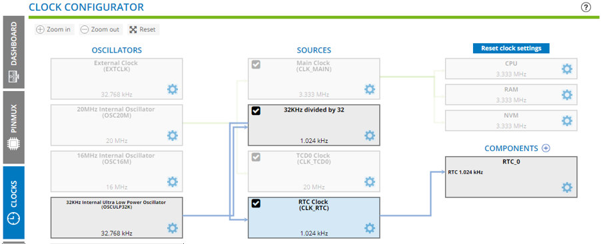Screen dimensions: 601x244
Task: Switch to the Dashboard side tab
Action: tap(14, 53)
